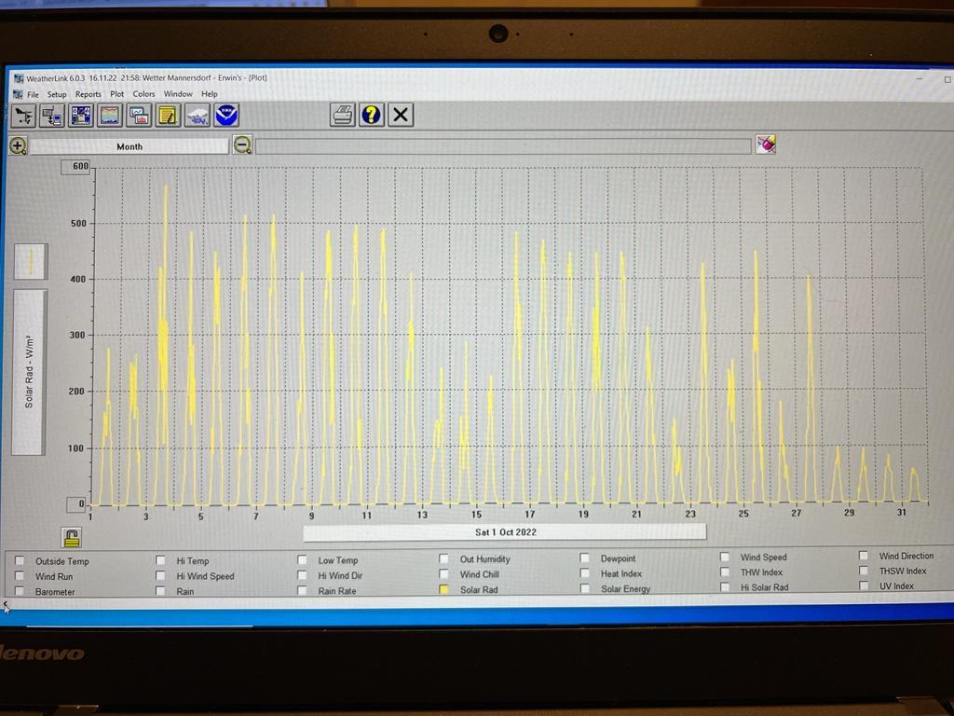The width and height of the screenshot is (954, 716).
Task: Enable the Wind Run checkbox
Action: (x=20, y=576)
